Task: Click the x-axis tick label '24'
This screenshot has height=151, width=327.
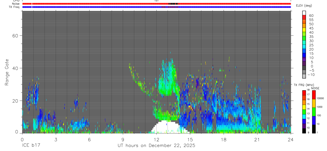Action: (x=291, y=140)
